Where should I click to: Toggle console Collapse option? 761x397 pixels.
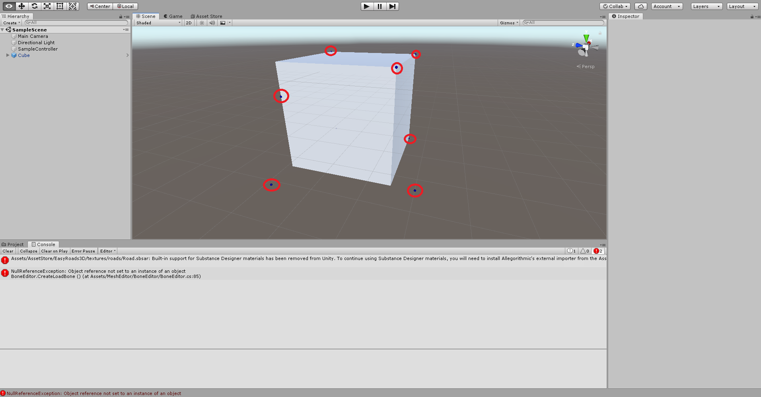29,251
